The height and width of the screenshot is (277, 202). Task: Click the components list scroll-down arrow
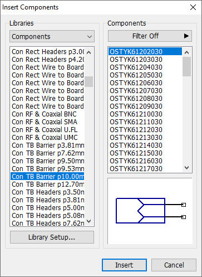[186, 168]
